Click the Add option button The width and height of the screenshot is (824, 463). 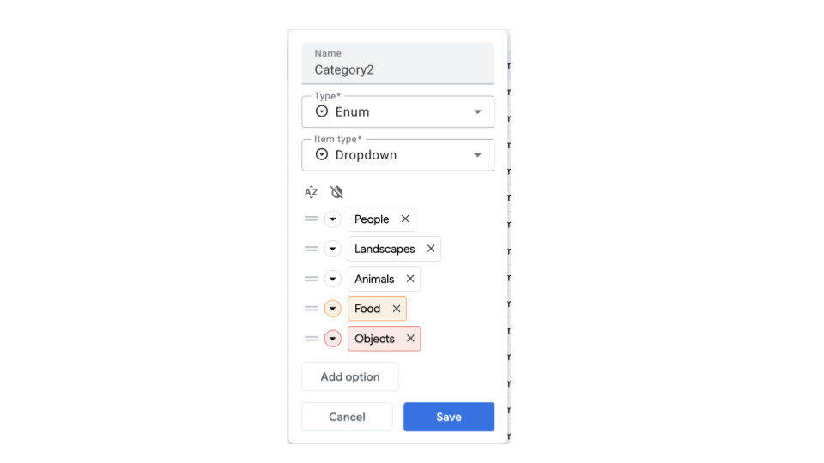(350, 377)
